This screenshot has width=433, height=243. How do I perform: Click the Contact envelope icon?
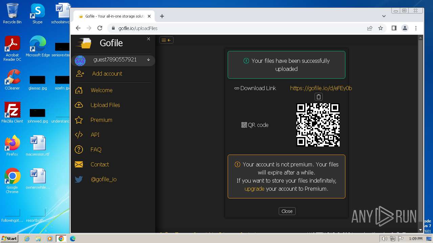click(78, 164)
